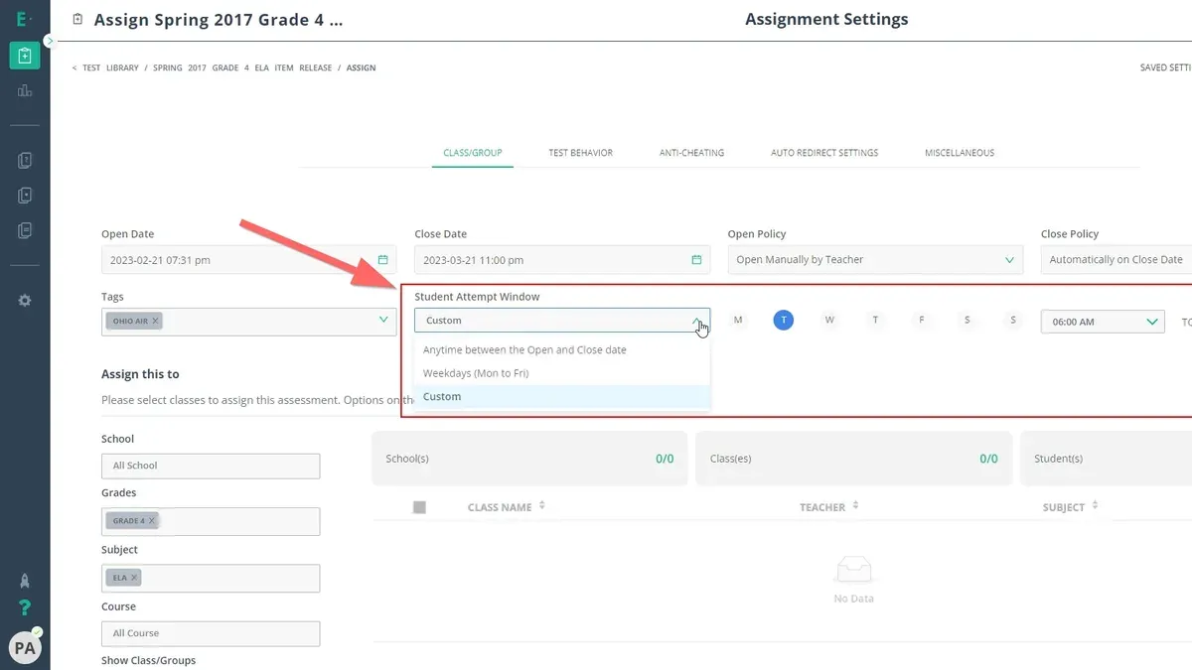Open the Subject filter field

tap(211, 578)
